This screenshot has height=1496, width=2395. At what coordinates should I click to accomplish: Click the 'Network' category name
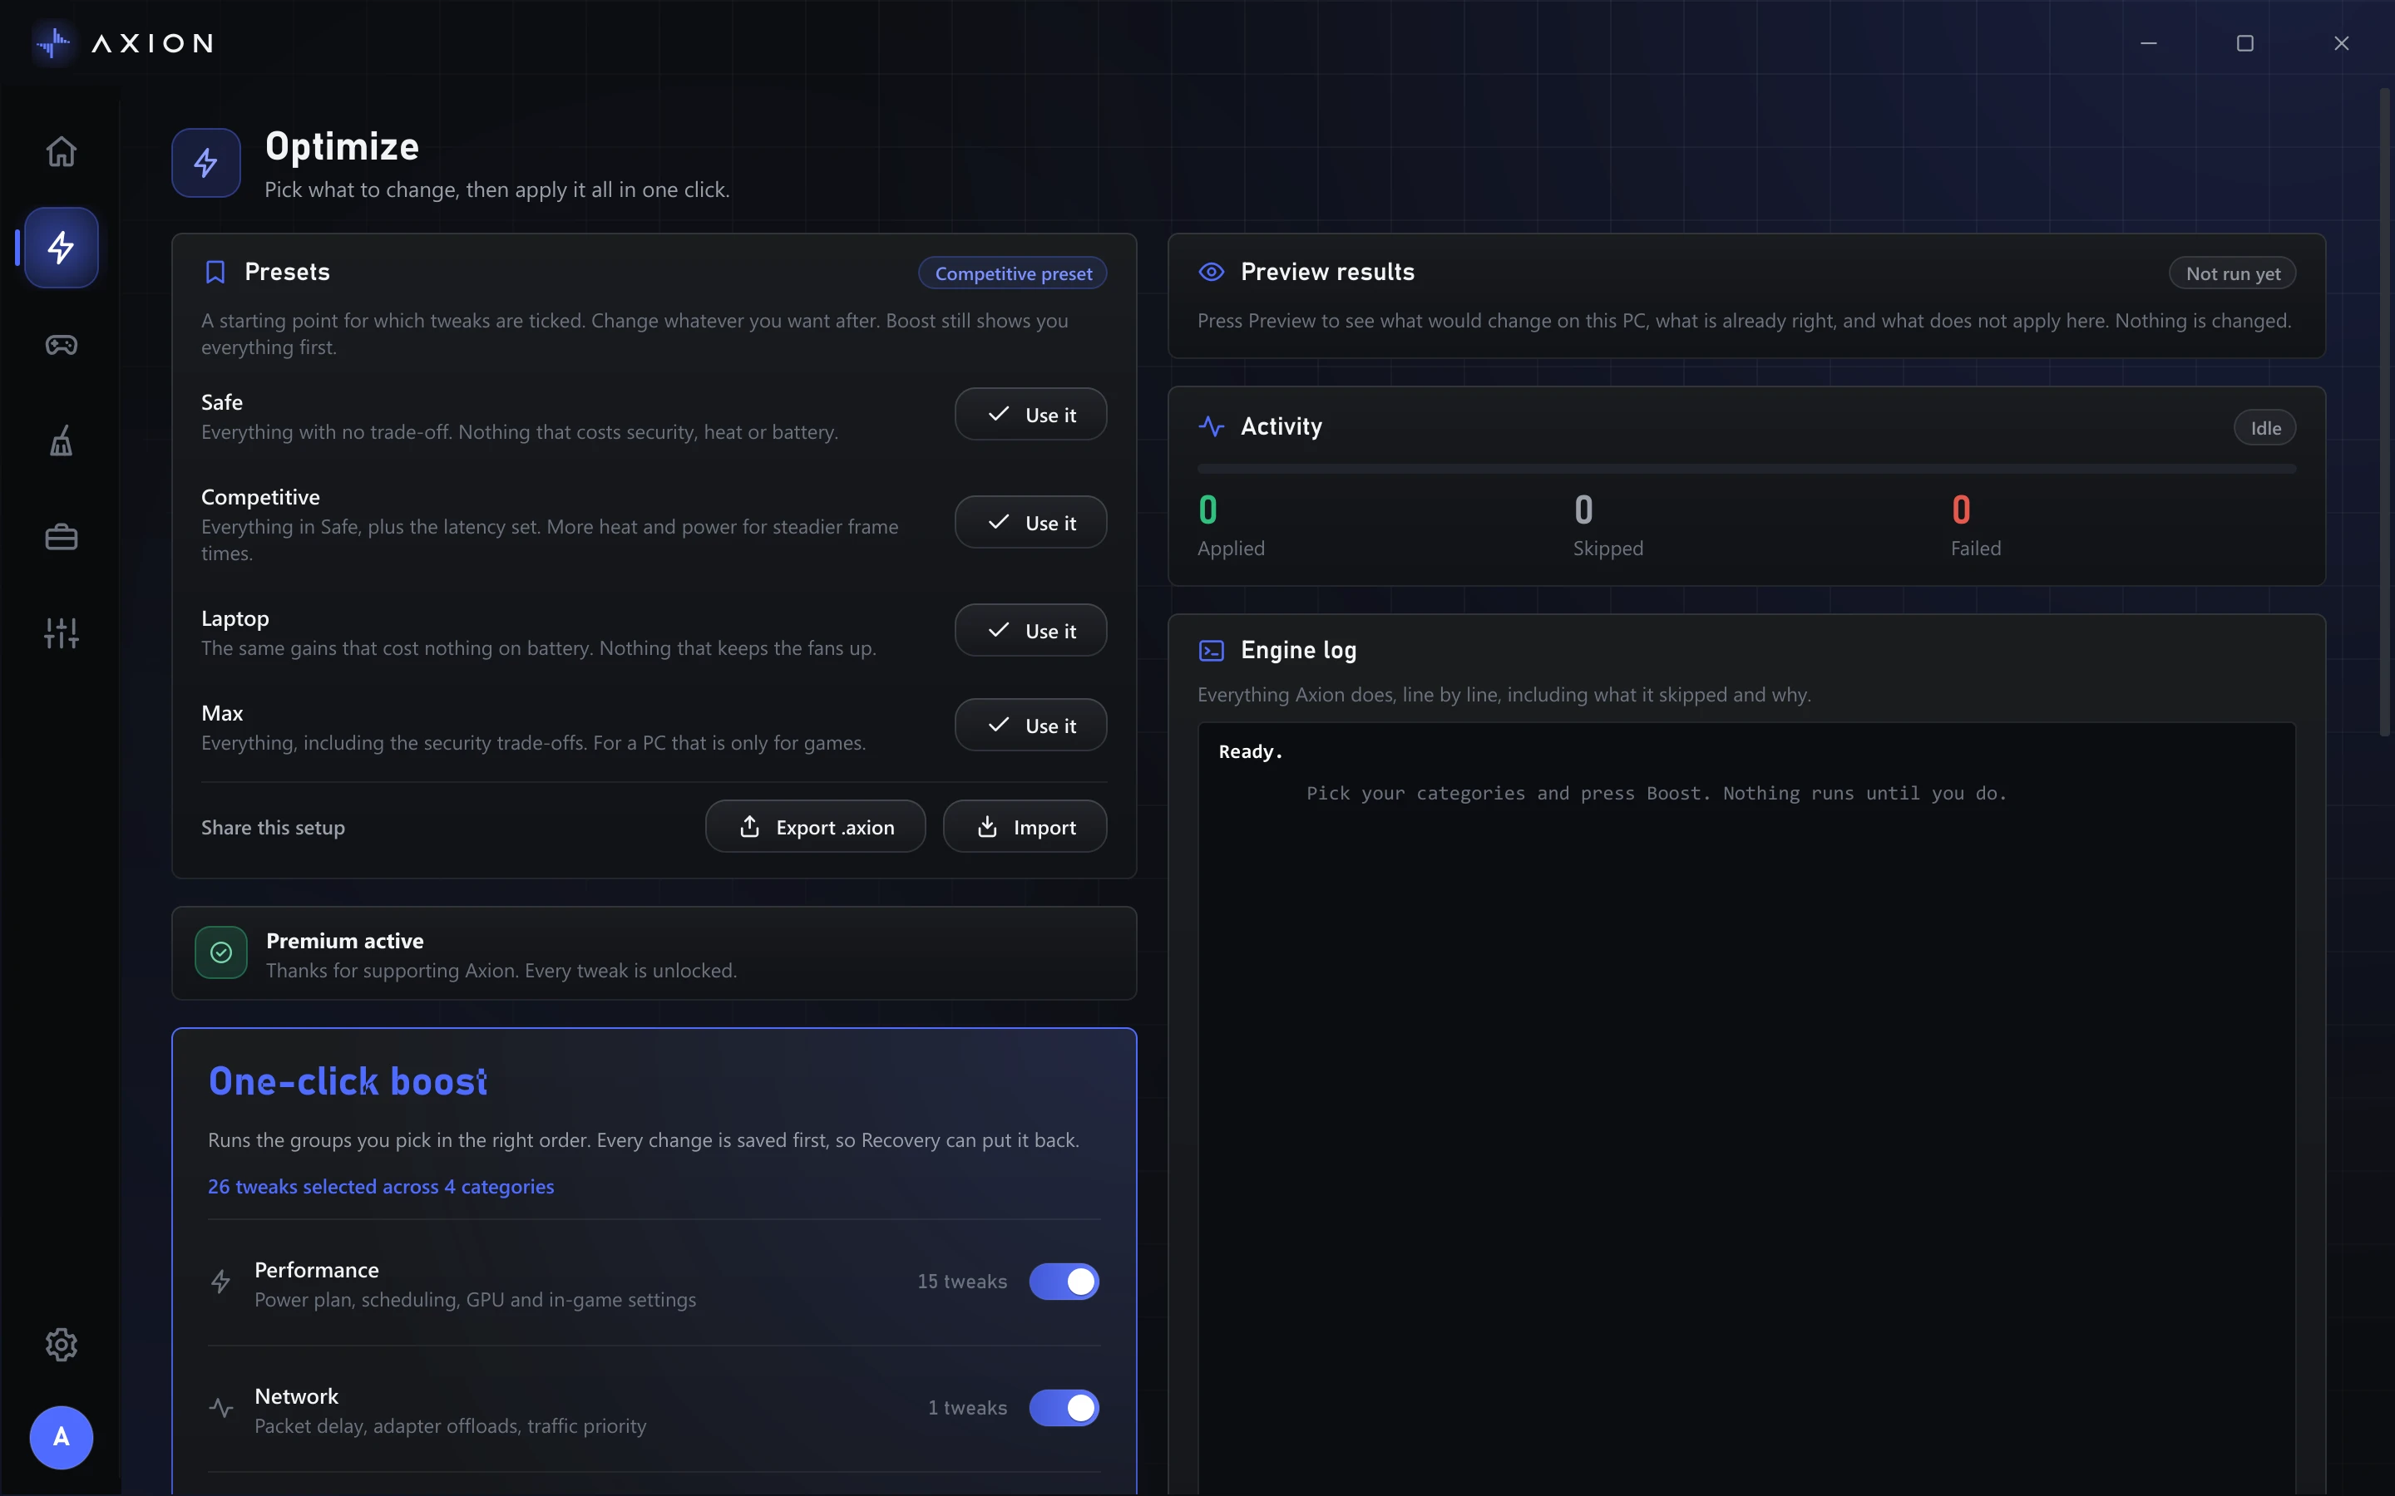pos(296,1396)
